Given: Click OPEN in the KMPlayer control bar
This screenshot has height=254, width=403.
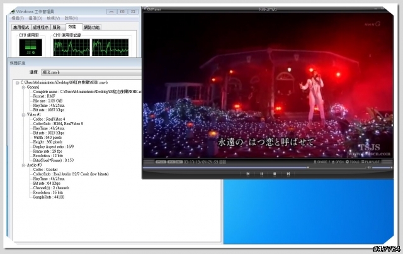Looking at the screenshot, I should point(338,162).
